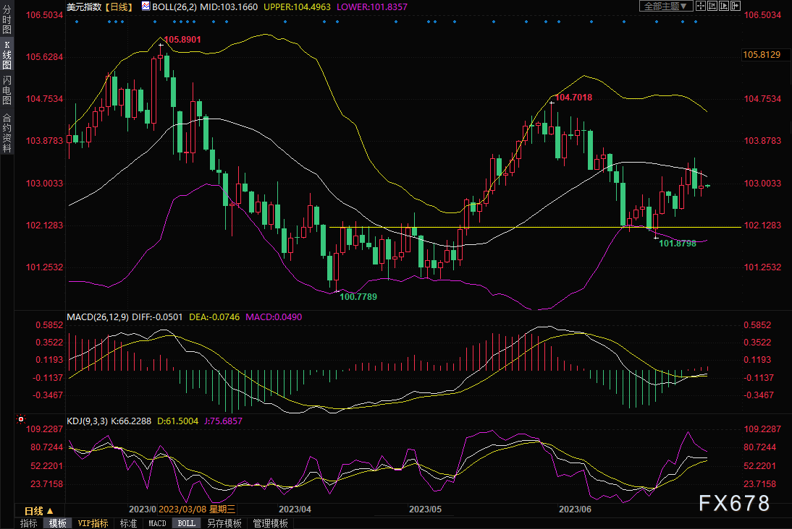
Task: Select the 标准 template
Action: coord(128,523)
